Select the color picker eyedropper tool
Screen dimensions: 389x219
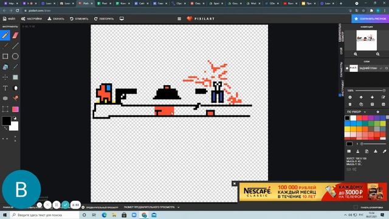point(15,67)
